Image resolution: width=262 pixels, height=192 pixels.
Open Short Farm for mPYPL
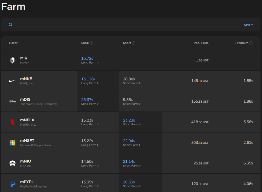pyautogui.click(x=132, y=186)
